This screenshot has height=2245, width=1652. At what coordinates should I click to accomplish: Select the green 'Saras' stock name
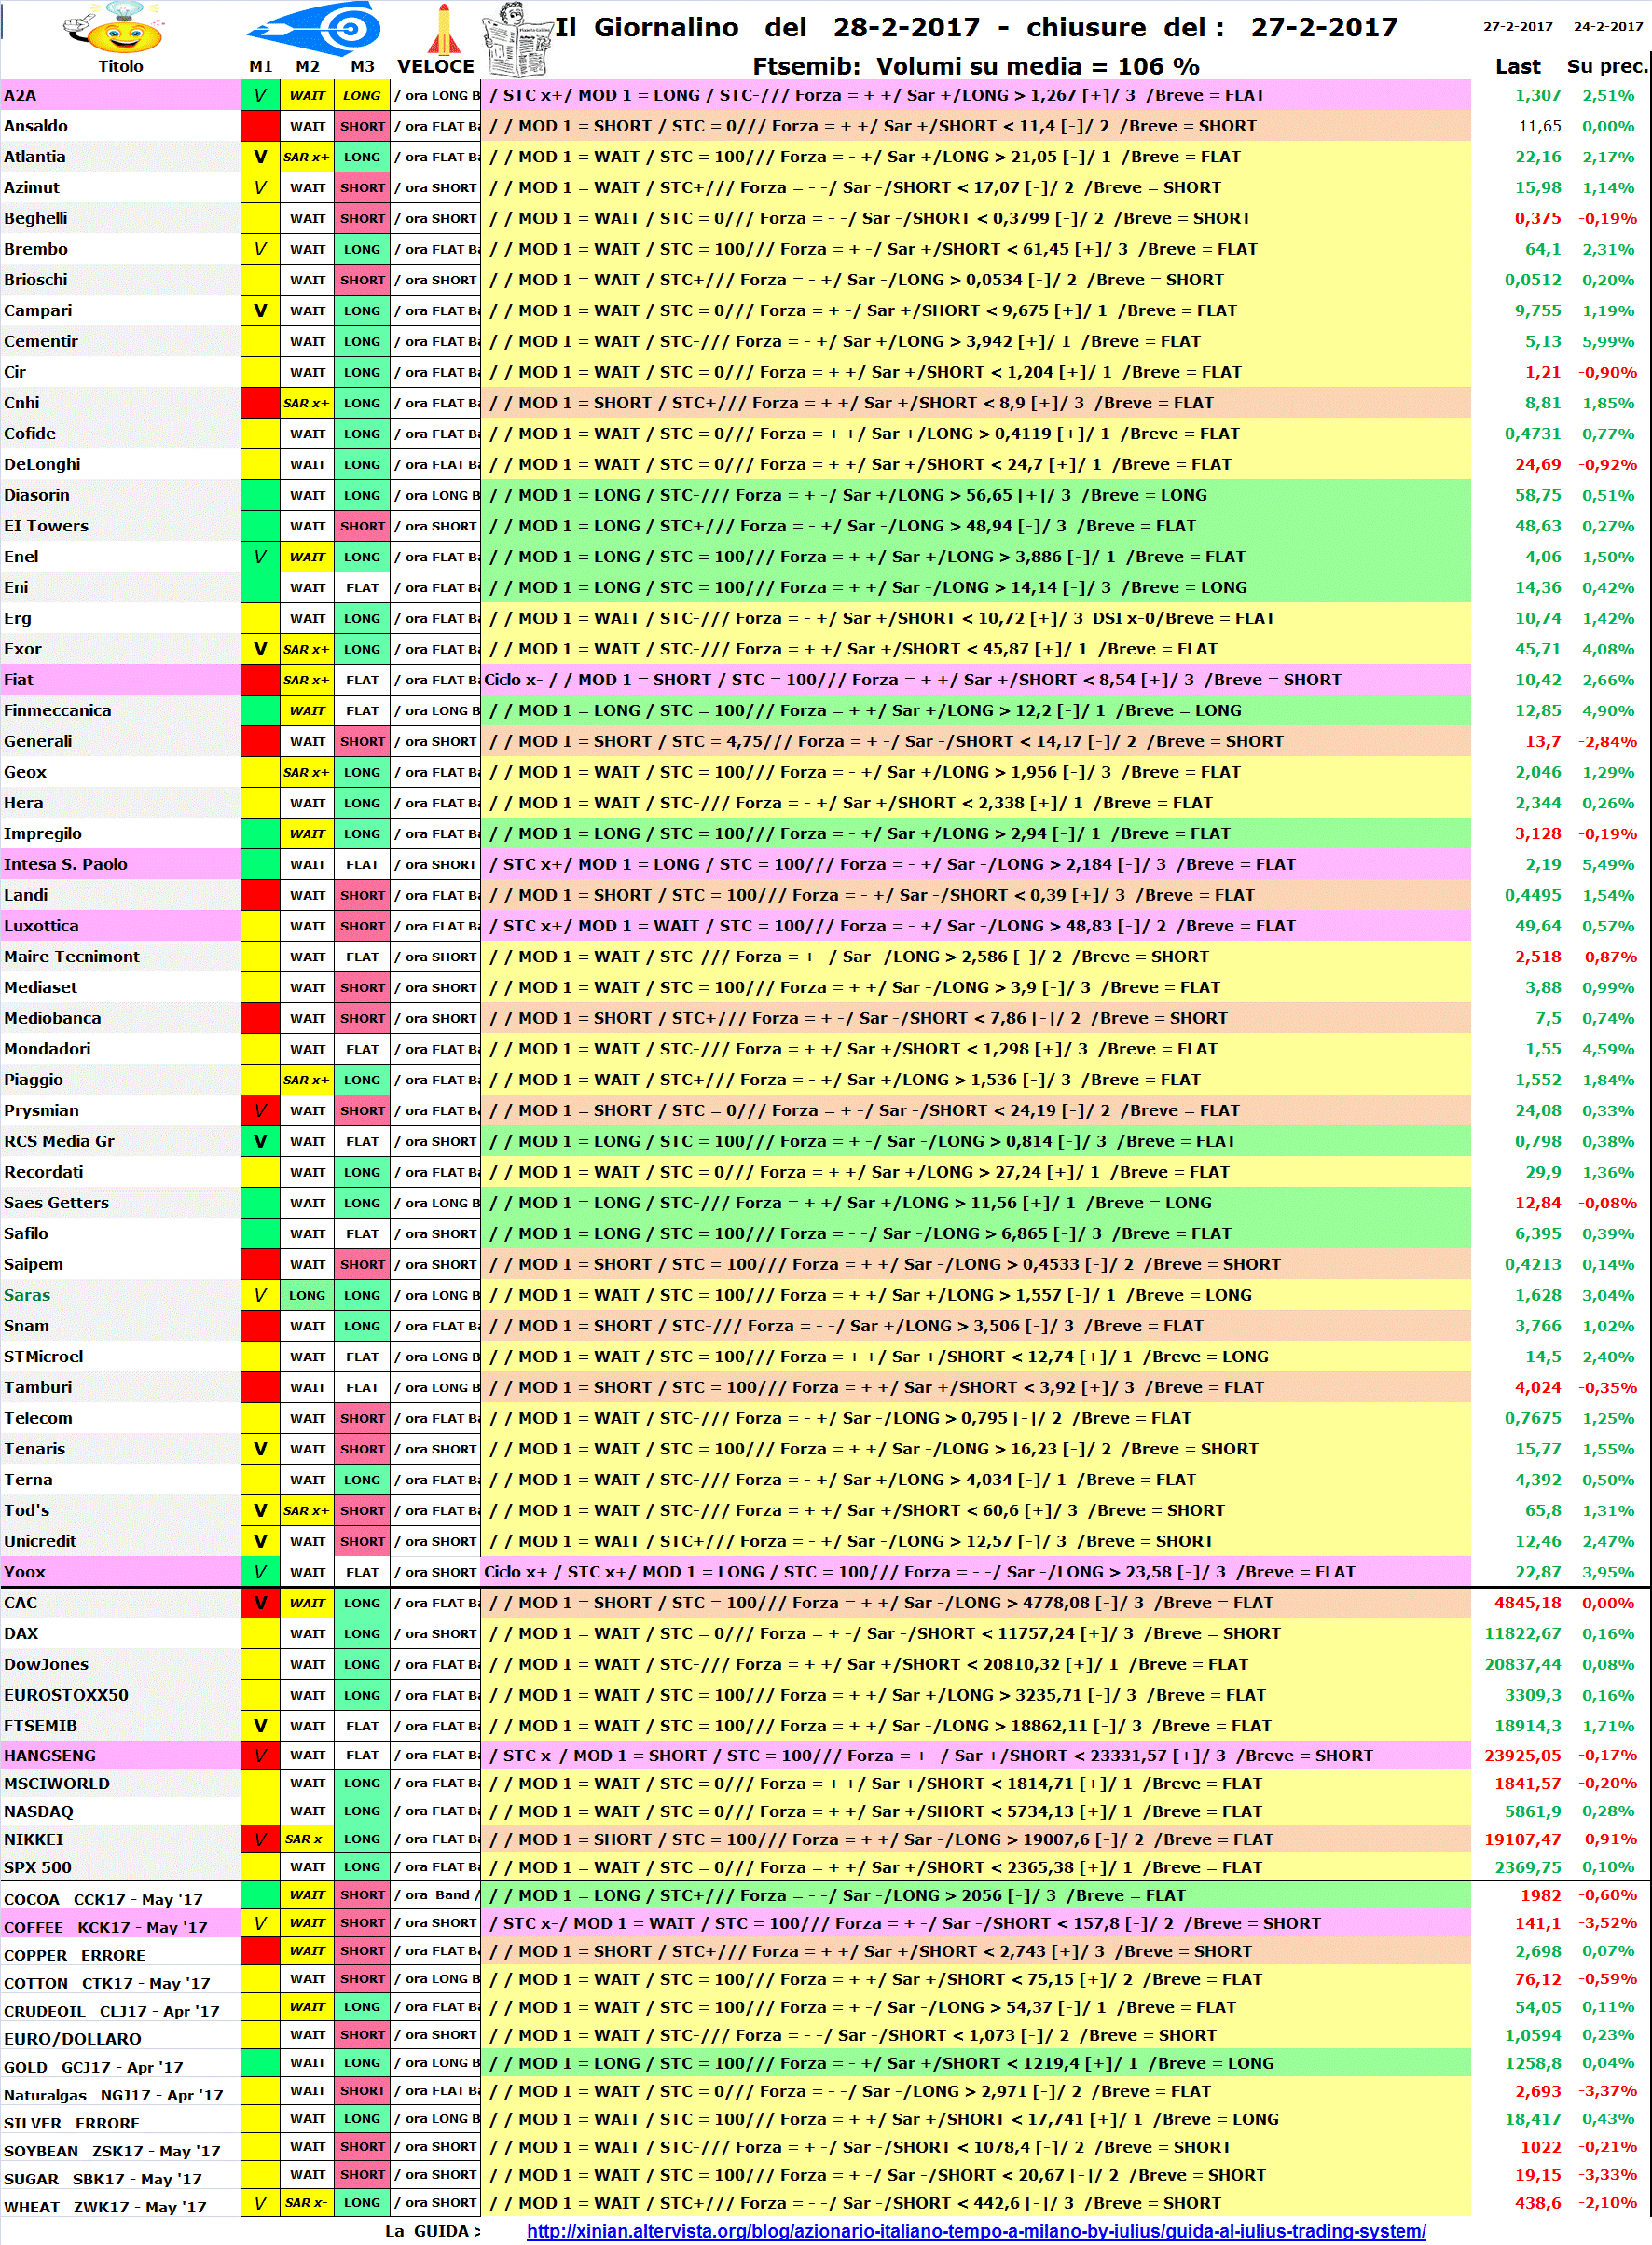[27, 1295]
